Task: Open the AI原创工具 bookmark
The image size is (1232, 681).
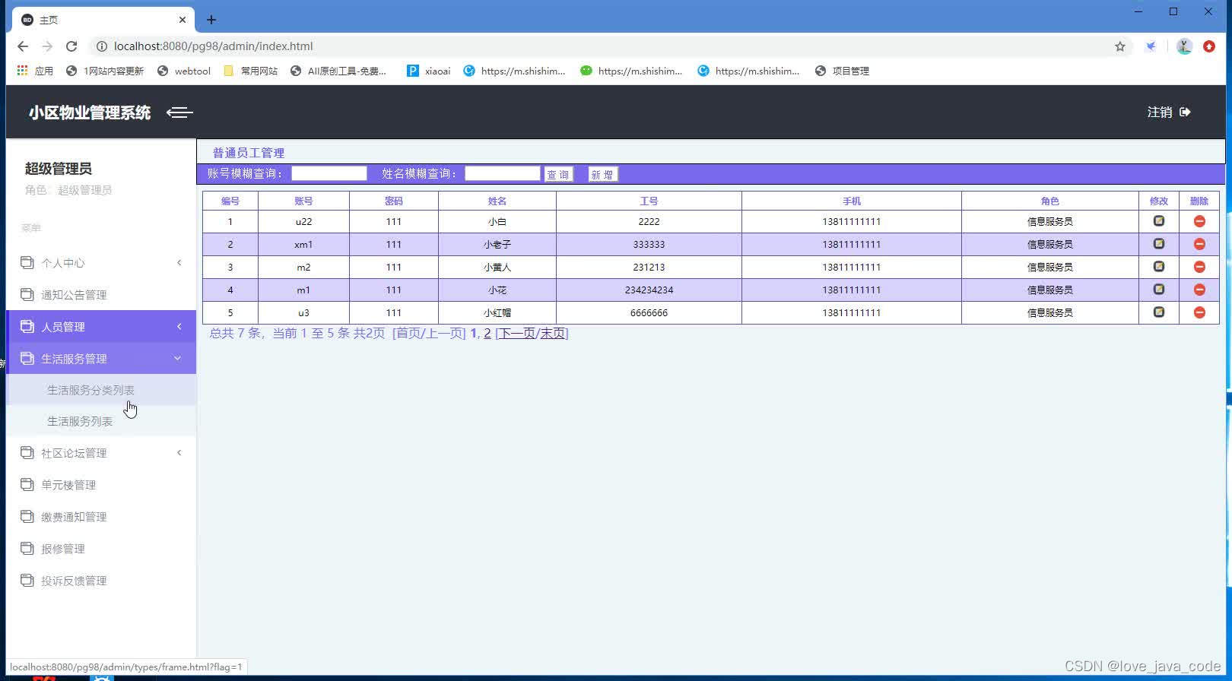Action: click(338, 71)
